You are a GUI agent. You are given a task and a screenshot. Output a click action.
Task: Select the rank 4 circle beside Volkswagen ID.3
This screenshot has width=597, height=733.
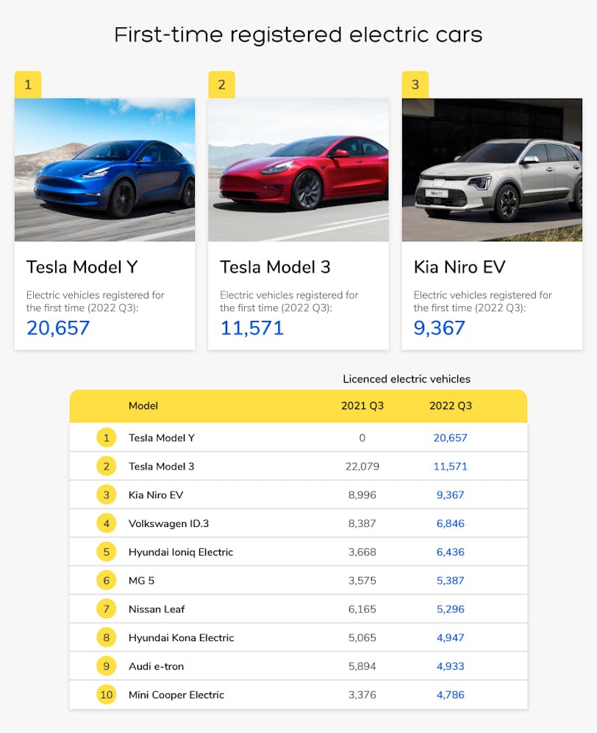(106, 523)
